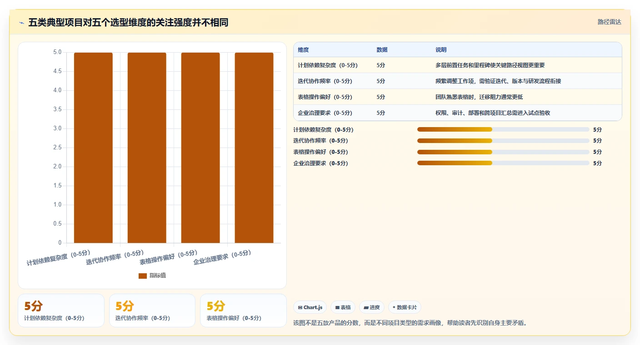Click the 企业治理要求 label in the progress list
640x345 pixels.
pos(320,163)
